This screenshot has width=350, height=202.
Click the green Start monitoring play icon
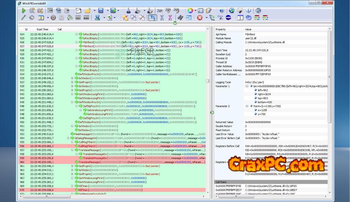click(23, 10)
